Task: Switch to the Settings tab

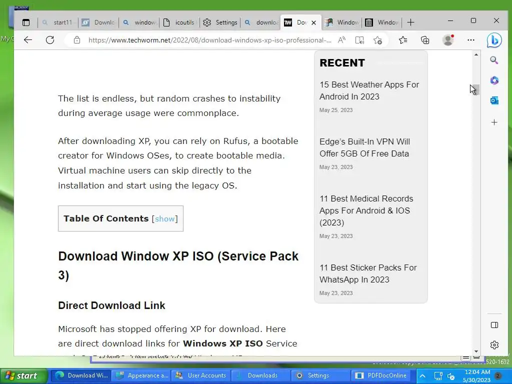Action: (220, 22)
